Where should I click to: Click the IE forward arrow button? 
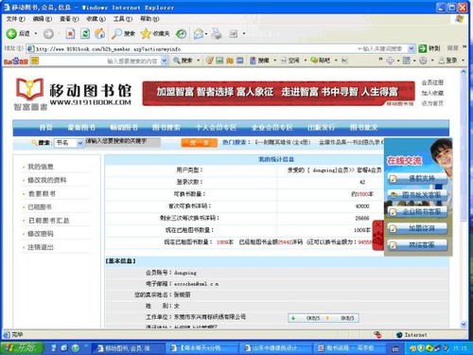[48, 34]
